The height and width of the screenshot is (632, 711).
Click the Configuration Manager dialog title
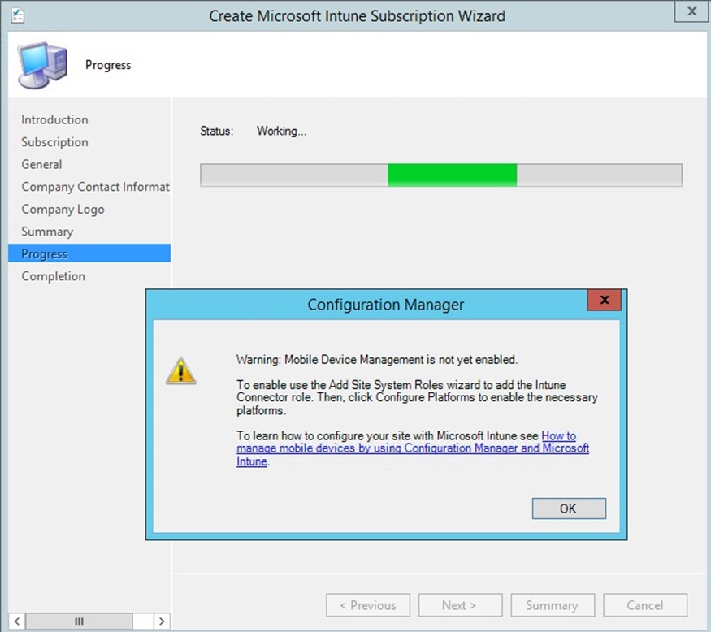coord(386,304)
